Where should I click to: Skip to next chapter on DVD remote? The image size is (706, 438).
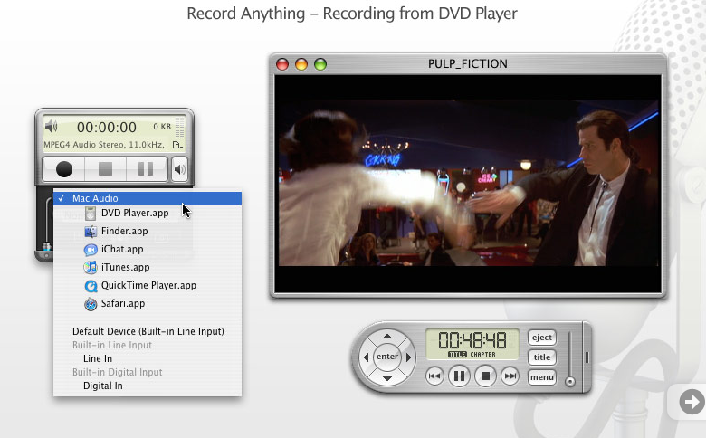510,376
